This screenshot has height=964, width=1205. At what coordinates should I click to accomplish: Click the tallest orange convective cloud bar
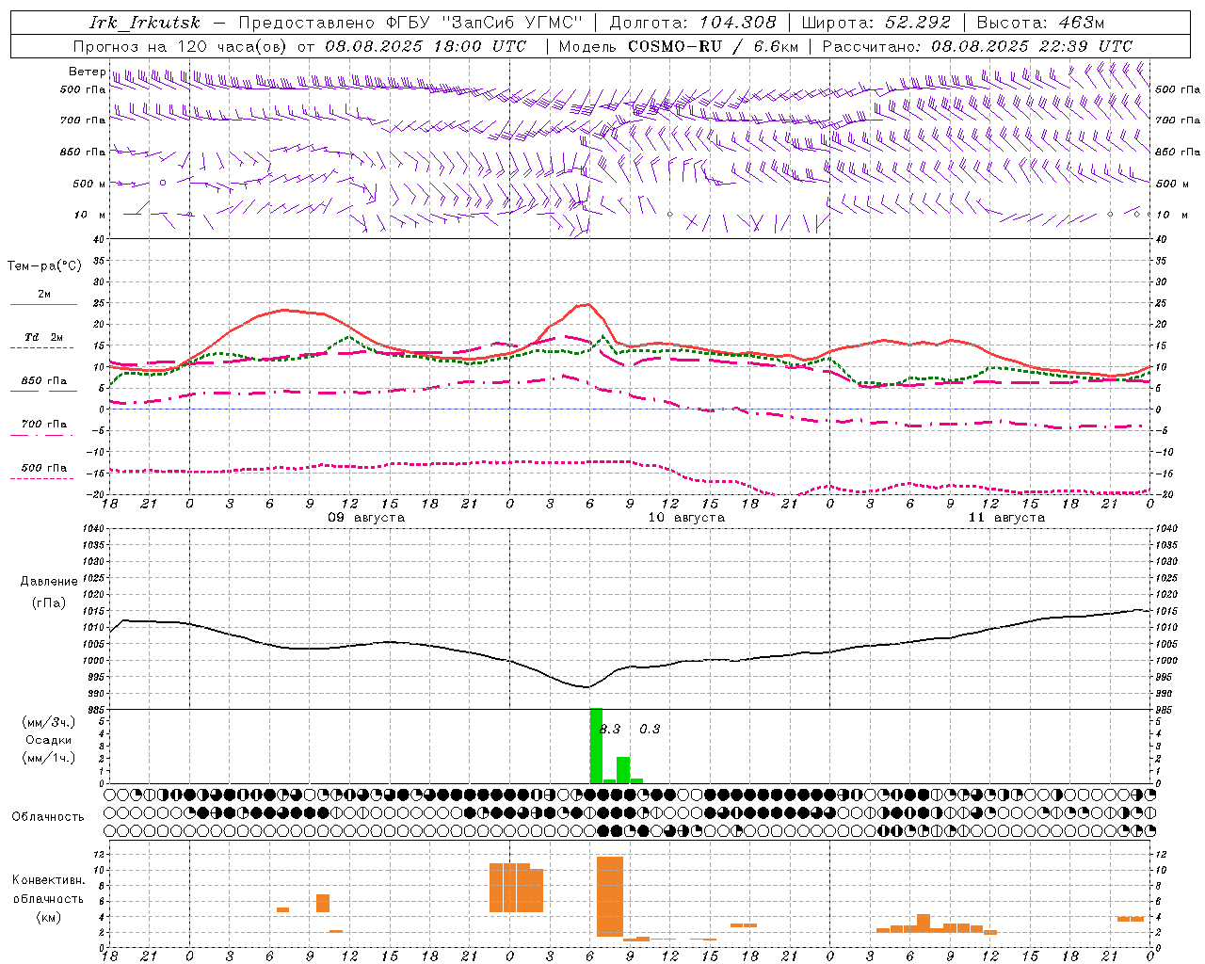click(610, 897)
